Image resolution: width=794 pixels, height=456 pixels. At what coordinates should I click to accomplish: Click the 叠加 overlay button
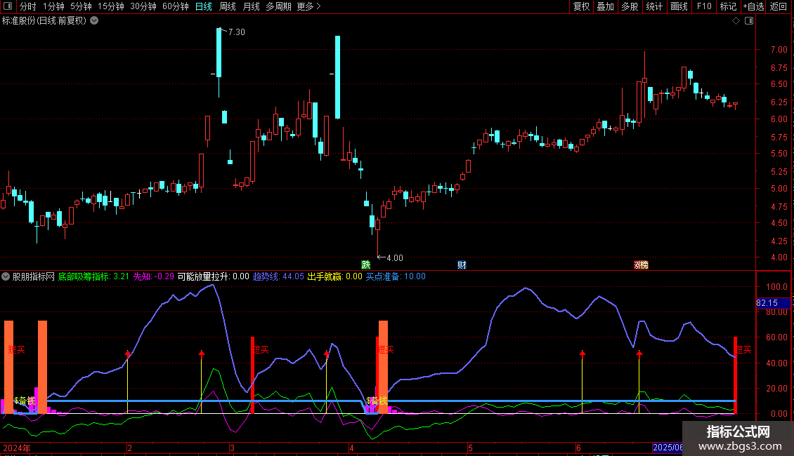606,6
